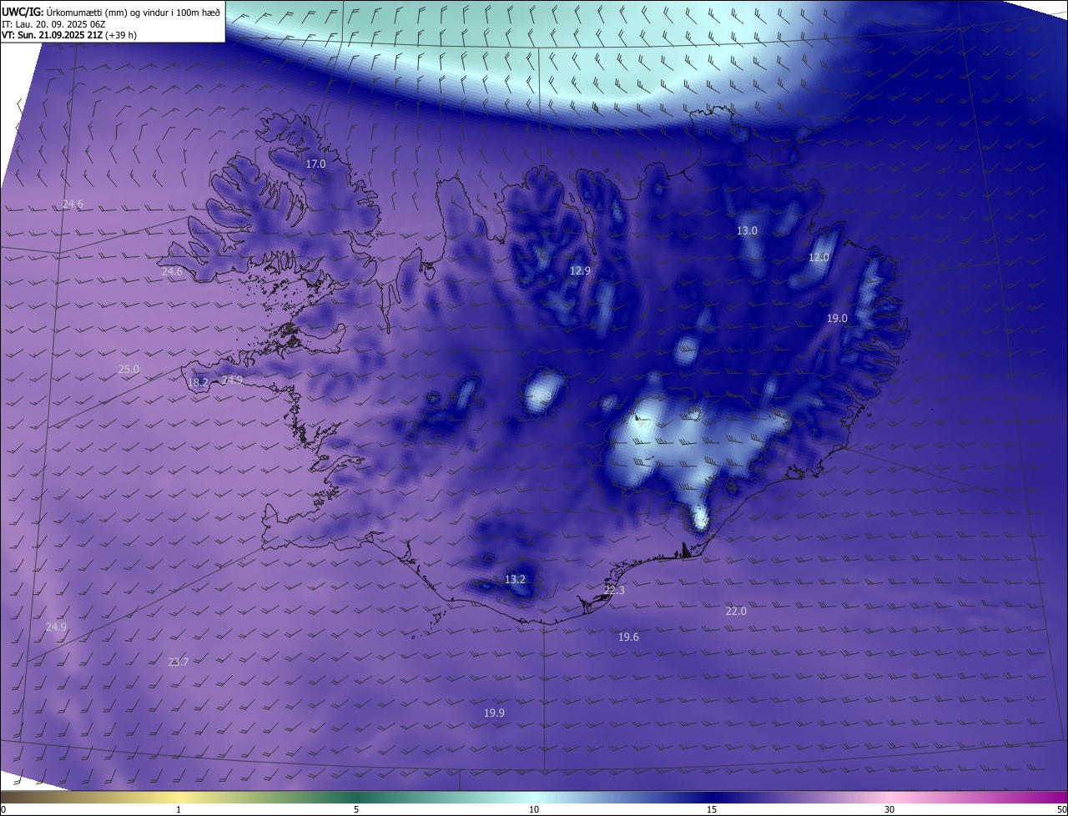The width and height of the screenshot is (1068, 816).
Task: Select the 5 tick label on the colorbar
Action: (356, 809)
